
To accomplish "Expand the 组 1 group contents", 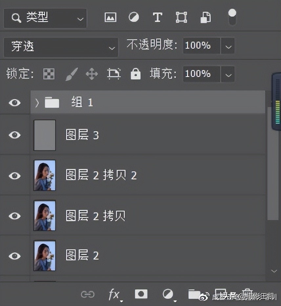I will [36, 103].
